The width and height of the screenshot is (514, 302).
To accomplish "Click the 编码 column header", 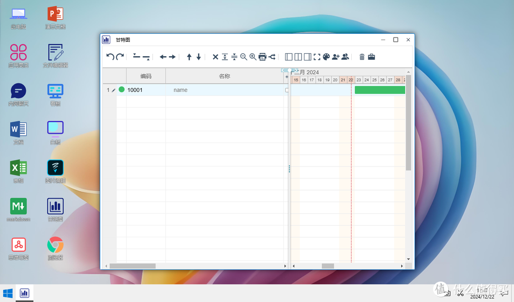I will (146, 76).
